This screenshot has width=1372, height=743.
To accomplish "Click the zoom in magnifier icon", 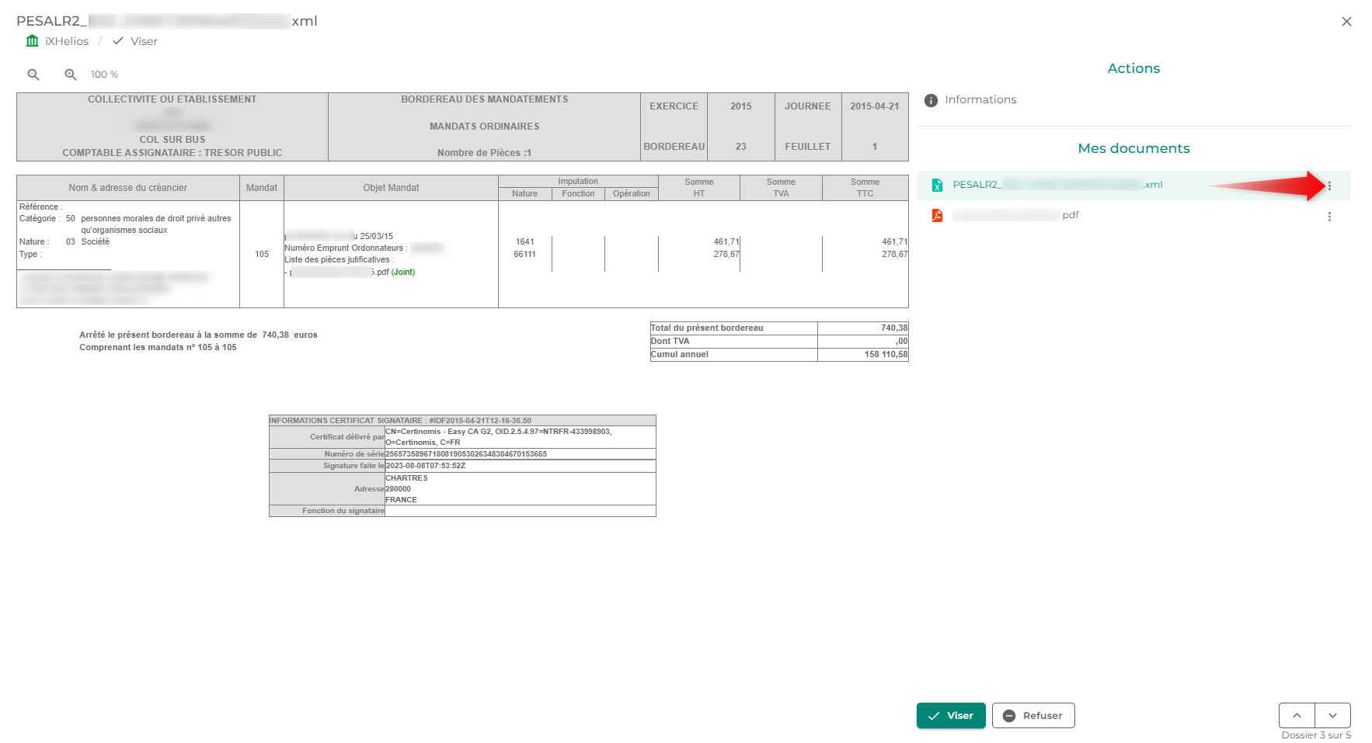I will (x=71, y=75).
